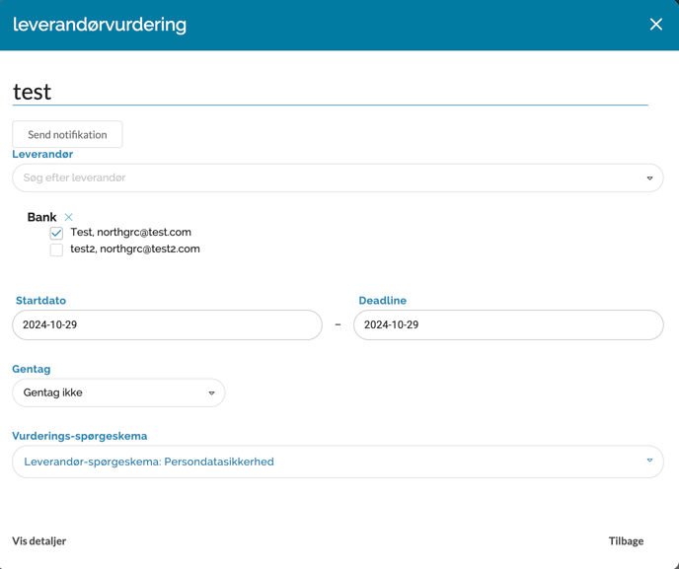Click the leverandørvurdering header title
The width and height of the screenshot is (679, 569).
click(100, 25)
